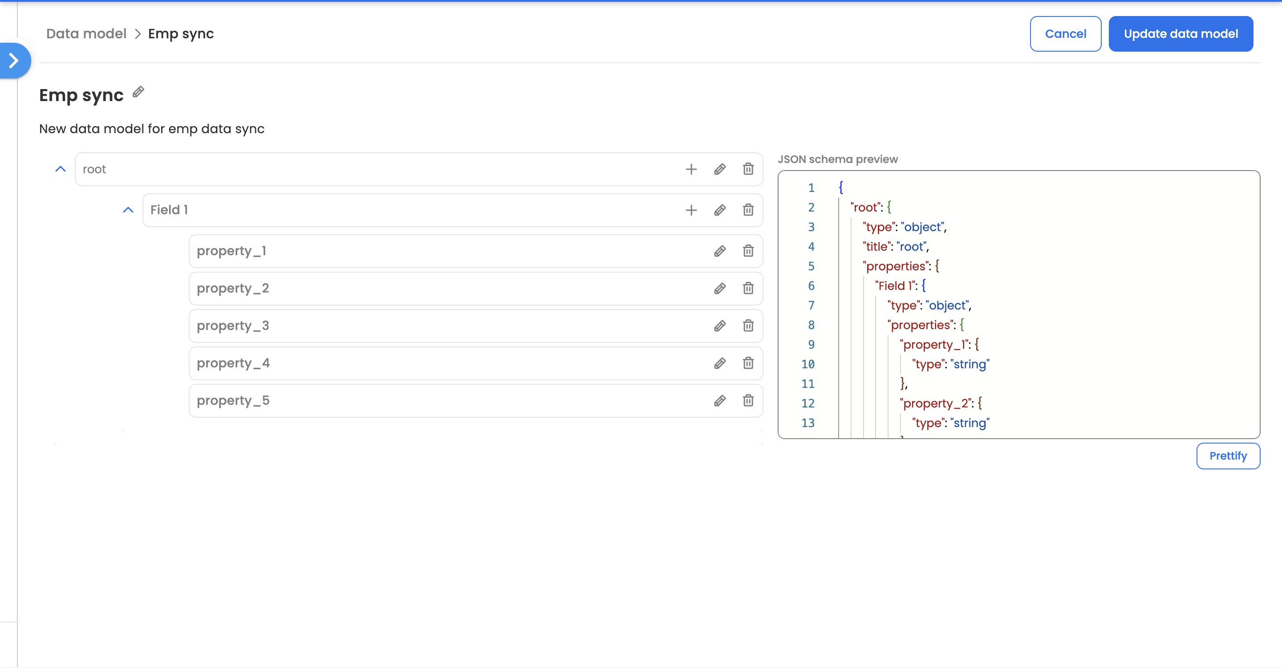Collapse the Field 1 node
The width and height of the screenshot is (1282, 668).
pos(128,210)
